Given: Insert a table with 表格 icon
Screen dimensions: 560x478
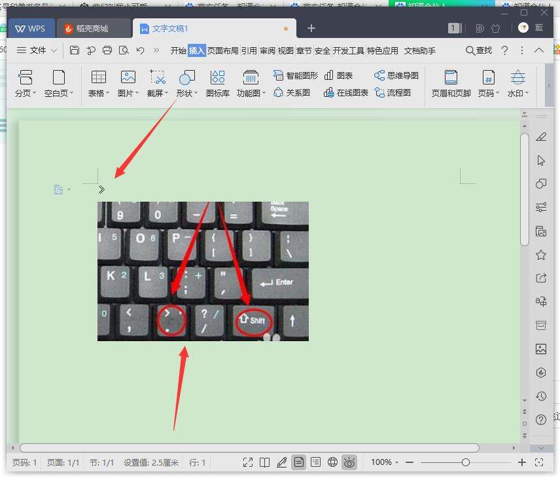Looking at the screenshot, I should [99, 83].
